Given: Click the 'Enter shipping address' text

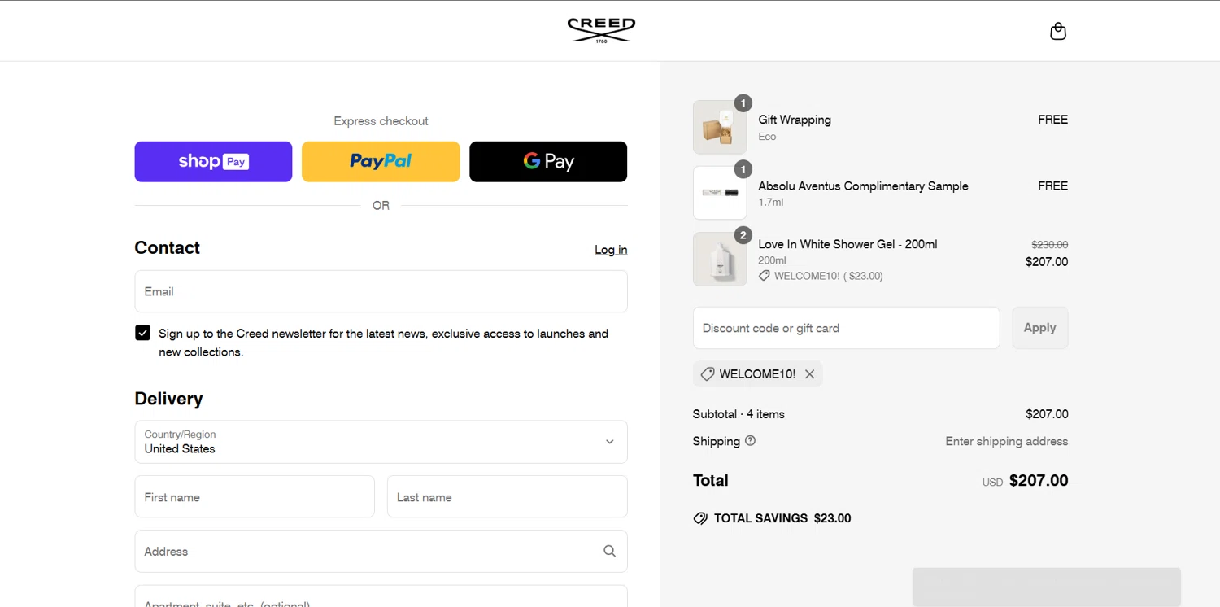Looking at the screenshot, I should point(1006,441).
